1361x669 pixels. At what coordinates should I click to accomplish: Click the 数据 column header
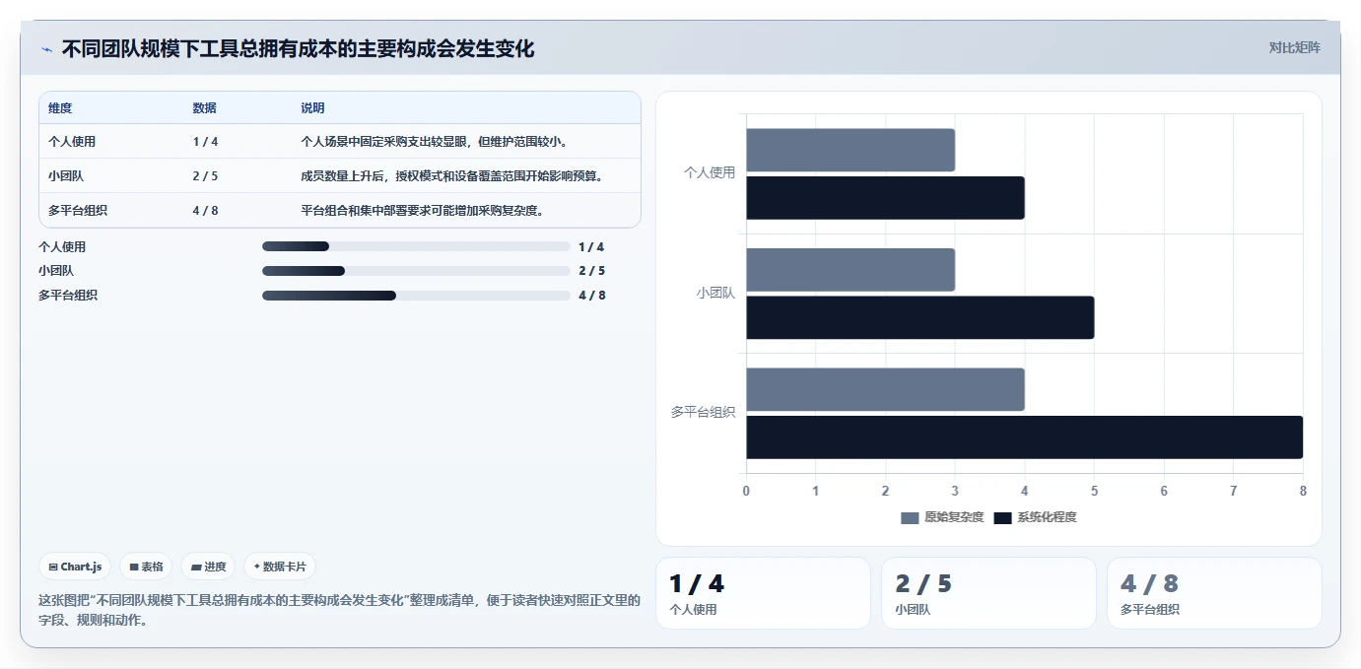coord(205,108)
